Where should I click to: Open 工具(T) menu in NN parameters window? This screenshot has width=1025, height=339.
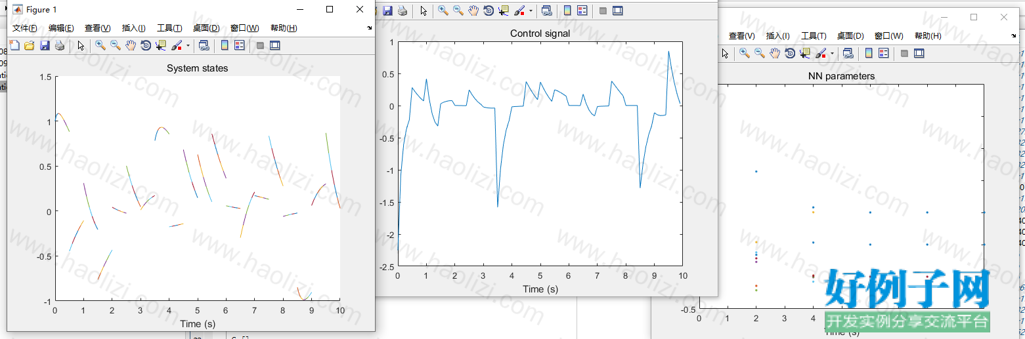tap(814, 36)
